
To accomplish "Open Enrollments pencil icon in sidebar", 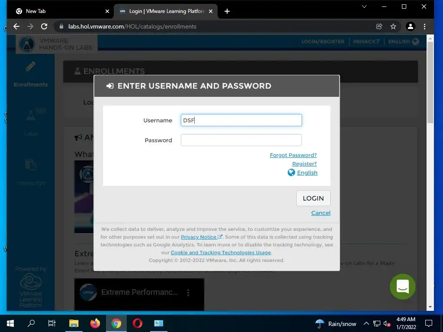I will pos(31,67).
